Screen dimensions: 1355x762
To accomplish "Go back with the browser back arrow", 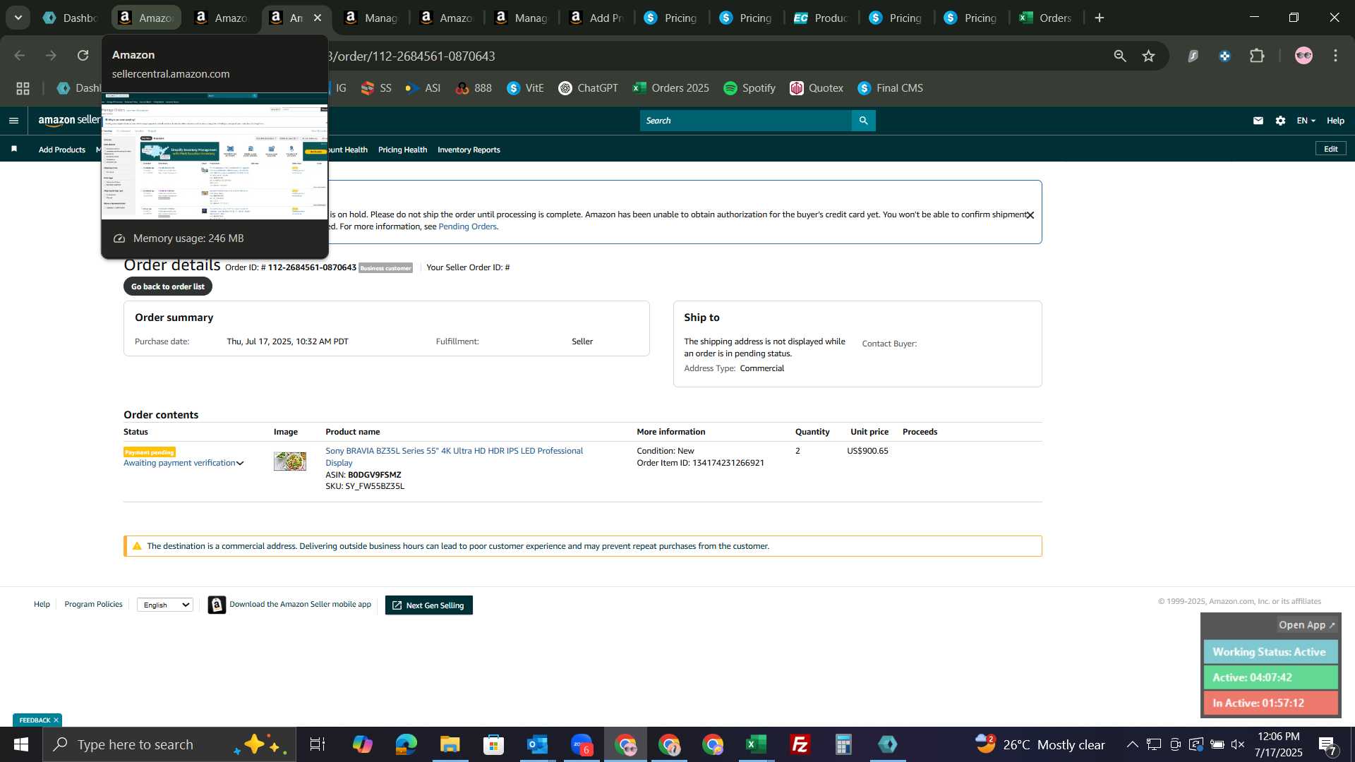I will click(x=20, y=56).
